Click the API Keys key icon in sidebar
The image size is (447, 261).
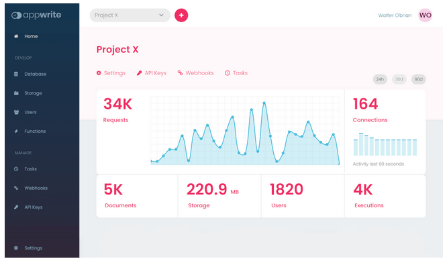(x=16, y=207)
